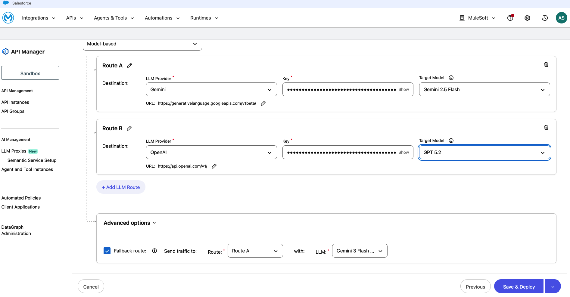Open the Route A LLM Provider dropdown
Screen dimensions: 570x297
(211, 90)
